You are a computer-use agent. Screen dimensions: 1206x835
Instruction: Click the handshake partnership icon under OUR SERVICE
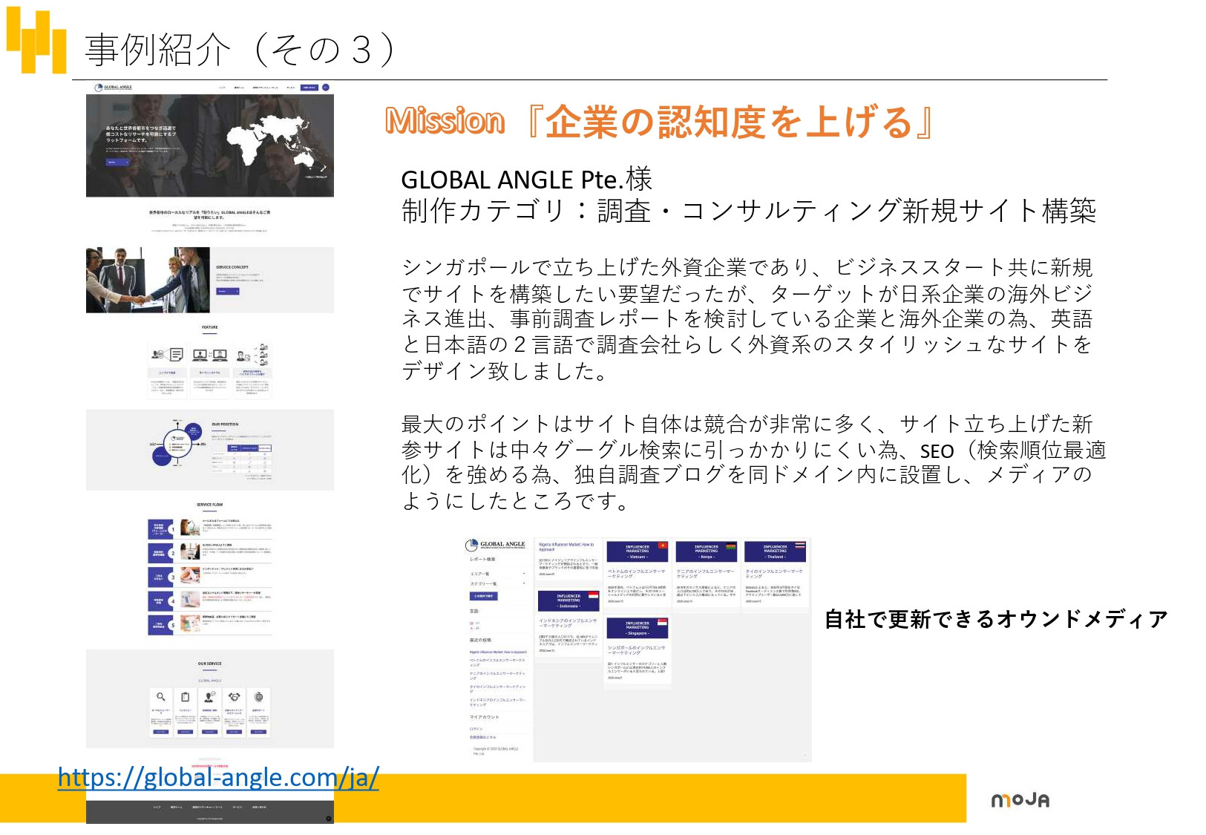[x=235, y=697]
